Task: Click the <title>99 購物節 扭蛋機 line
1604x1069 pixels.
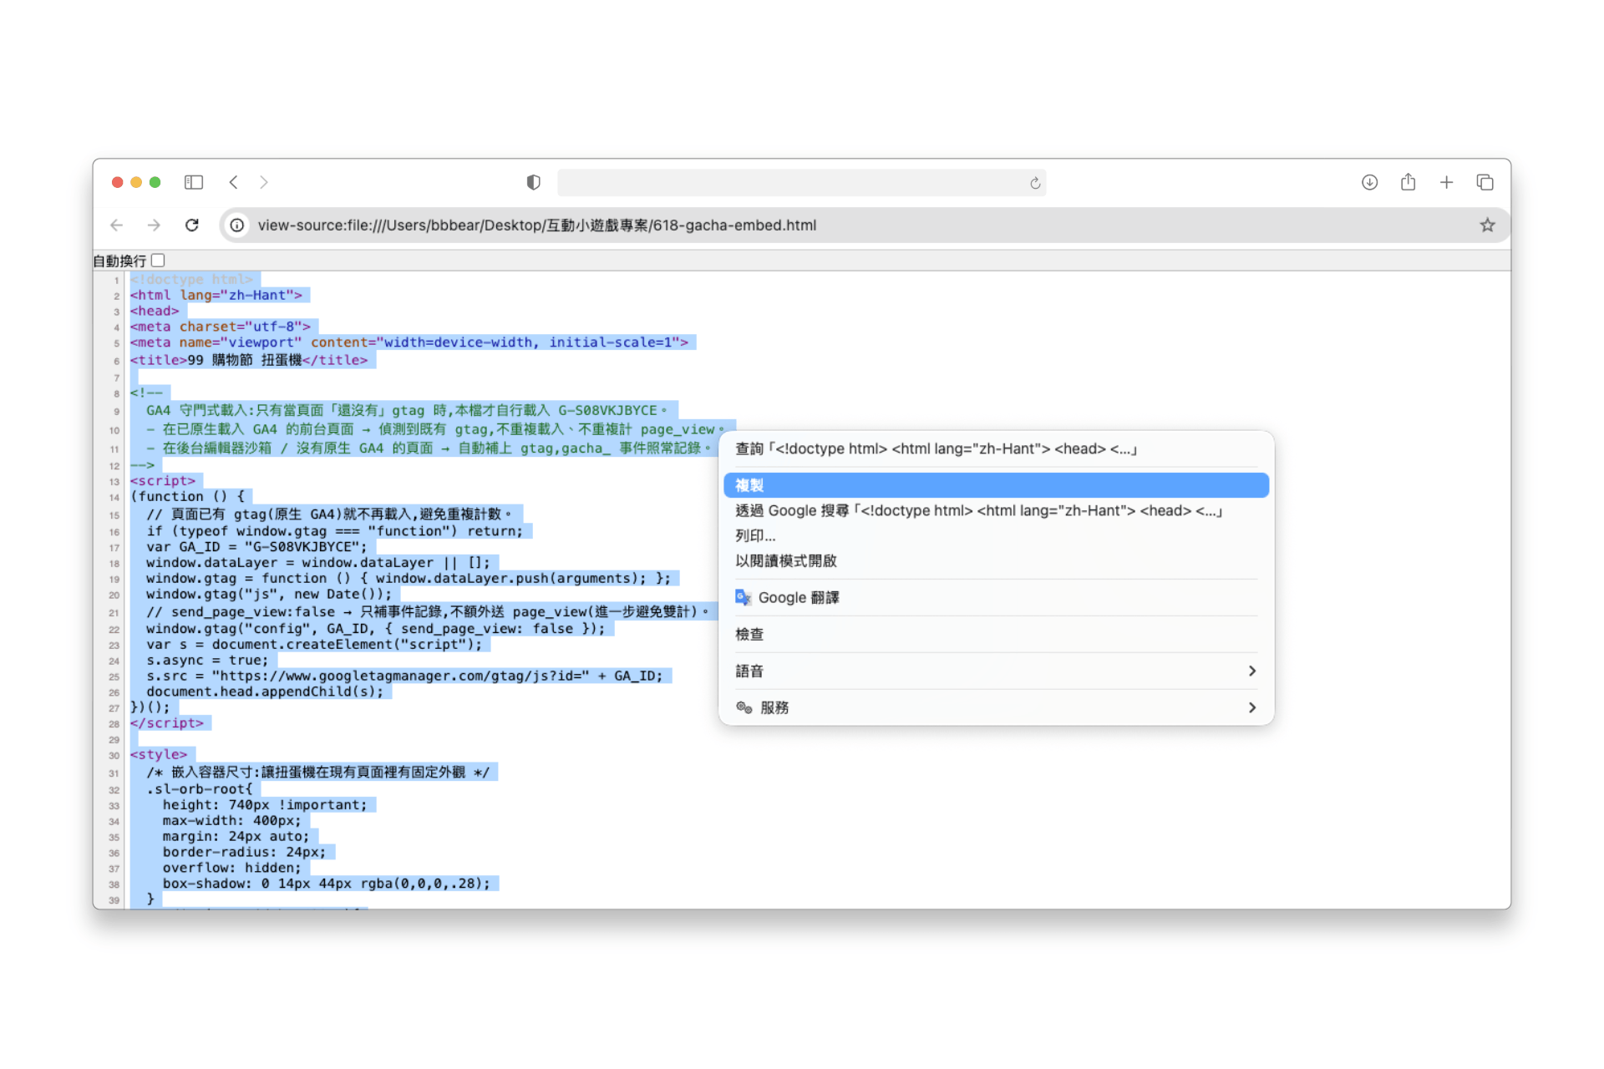Action: (249, 360)
